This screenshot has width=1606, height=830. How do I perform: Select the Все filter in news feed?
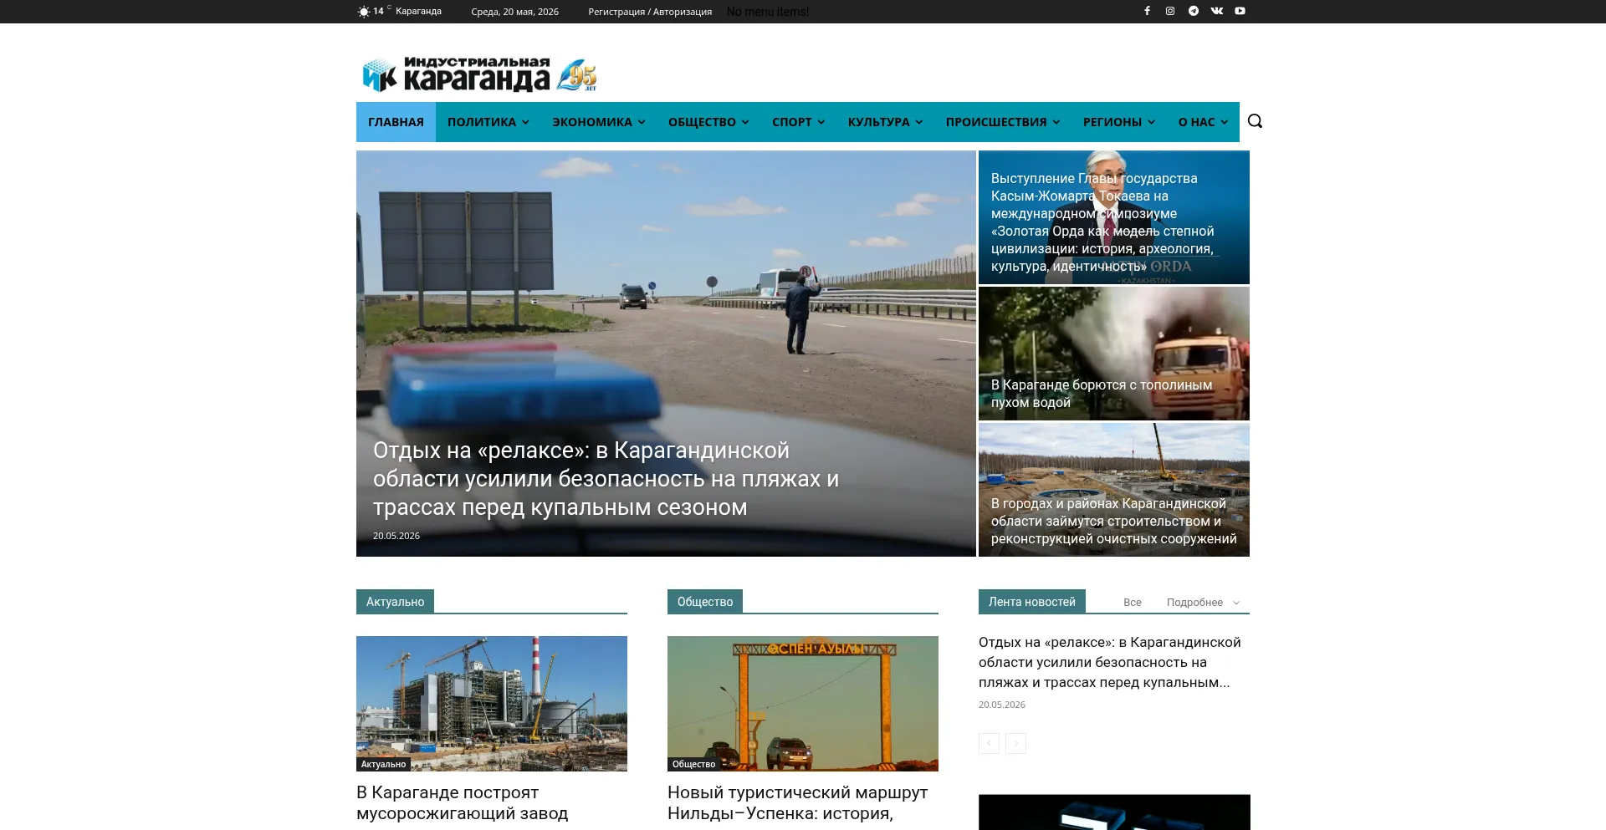[x=1133, y=603]
